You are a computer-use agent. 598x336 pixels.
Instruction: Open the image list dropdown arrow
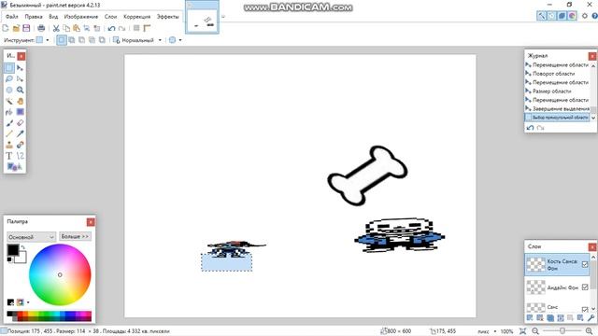click(x=223, y=17)
